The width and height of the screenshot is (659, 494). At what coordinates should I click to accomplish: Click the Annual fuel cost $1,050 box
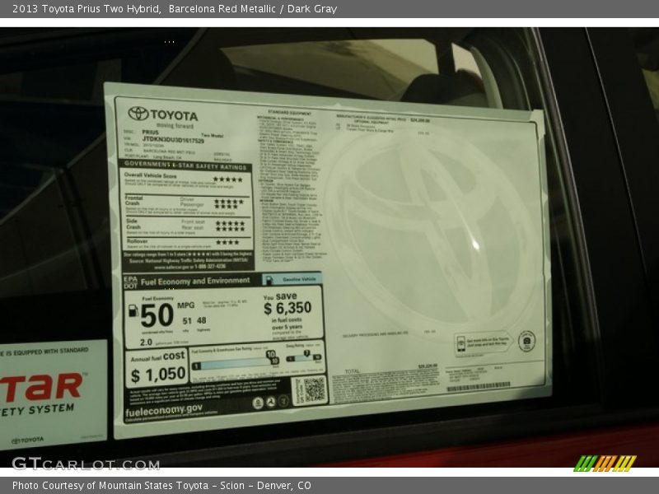point(157,369)
